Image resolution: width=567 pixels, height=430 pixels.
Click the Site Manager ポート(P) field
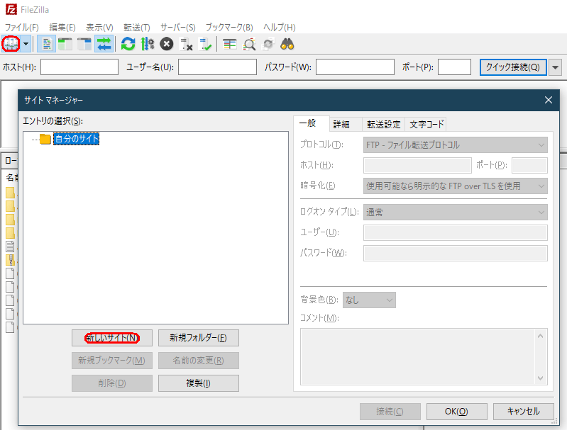pyautogui.click(x=530, y=165)
